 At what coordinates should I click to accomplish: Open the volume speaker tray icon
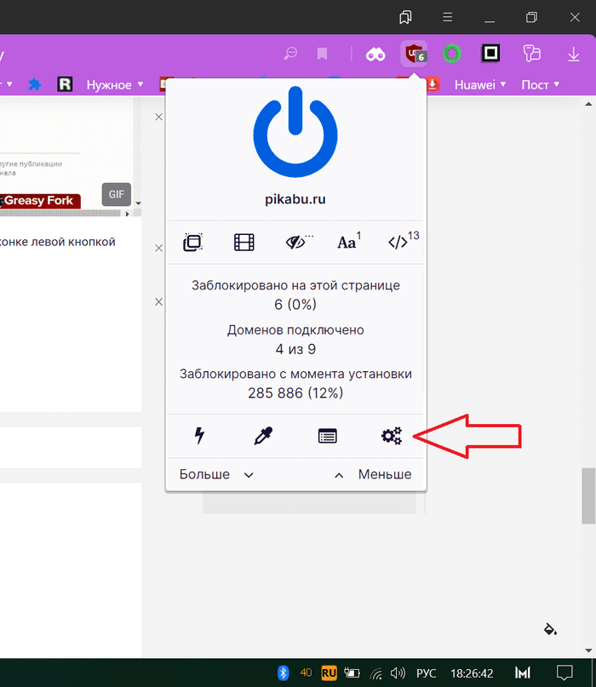[x=398, y=673]
